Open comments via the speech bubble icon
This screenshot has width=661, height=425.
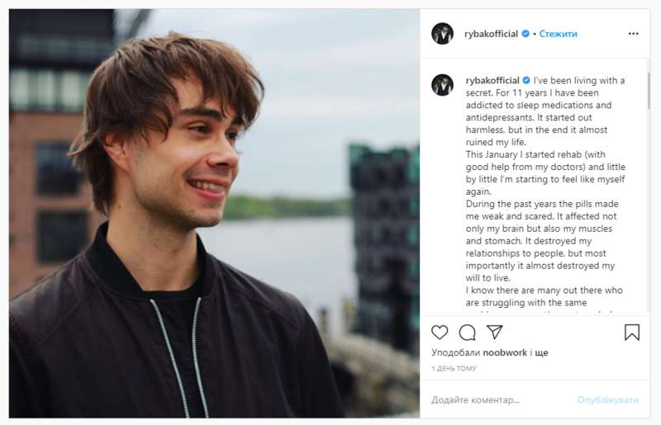pos(467,333)
